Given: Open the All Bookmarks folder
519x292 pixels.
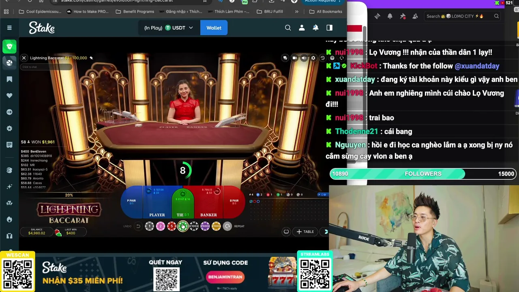Looking at the screenshot, I should click(x=326, y=11).
